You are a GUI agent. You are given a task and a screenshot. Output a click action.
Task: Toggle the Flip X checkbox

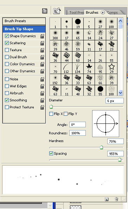(x=51, y=114)
